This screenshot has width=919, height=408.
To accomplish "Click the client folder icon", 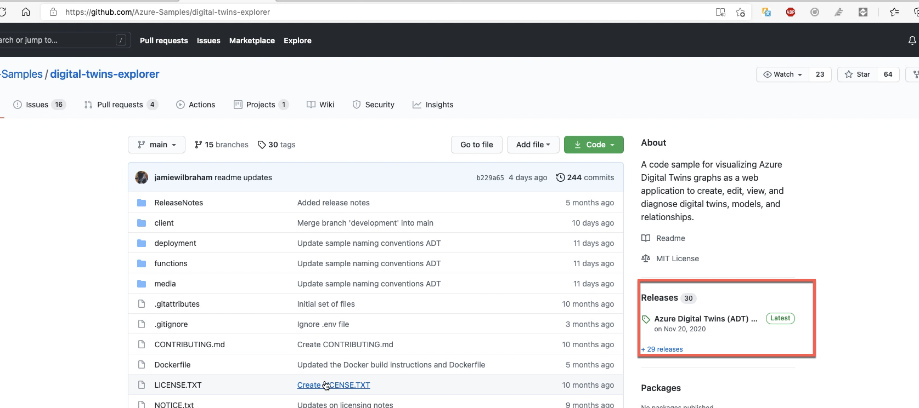I will (142, 223).
